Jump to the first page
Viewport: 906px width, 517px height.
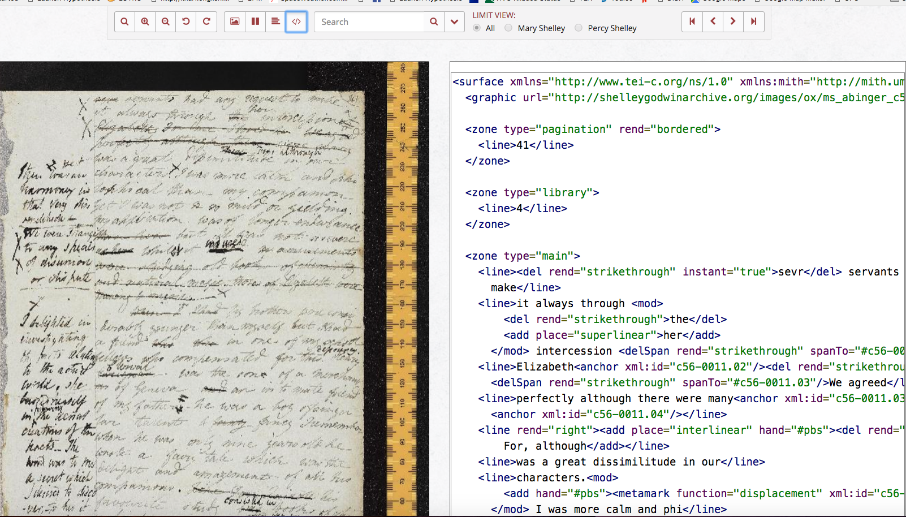pos(692,21)
